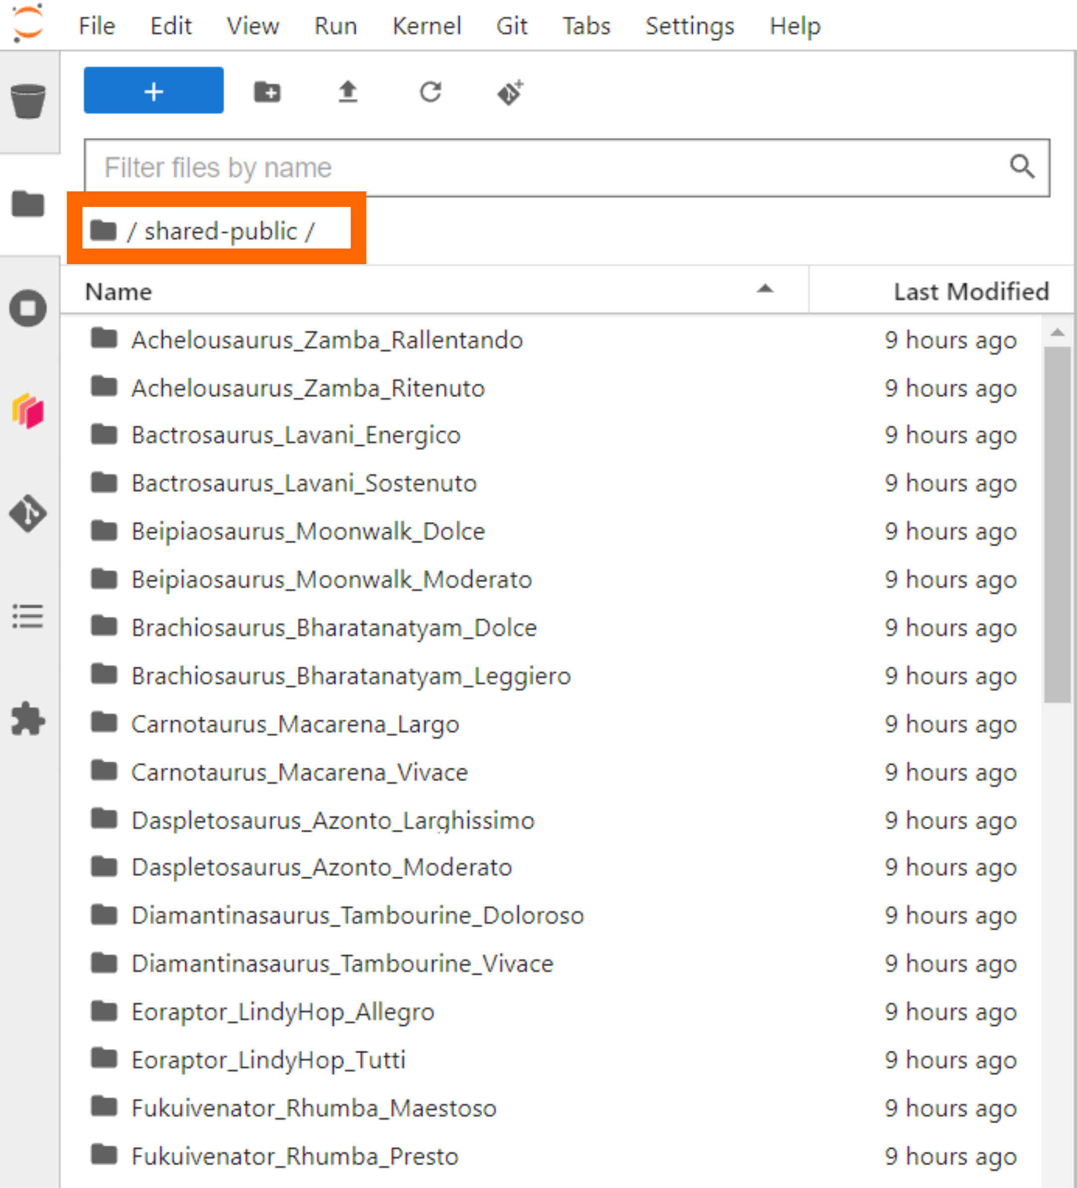This screenshot has width=1077, height=1188.
Task: Select the Carnotaurus_Macarena_Vivace folder
Action: click(x=299, y=772)
